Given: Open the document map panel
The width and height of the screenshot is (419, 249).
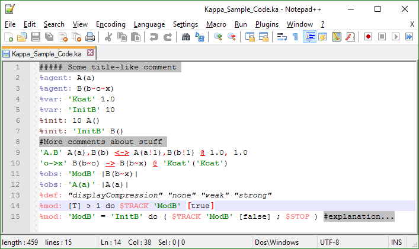Looking at the screenshot, I should coord(337,37).
